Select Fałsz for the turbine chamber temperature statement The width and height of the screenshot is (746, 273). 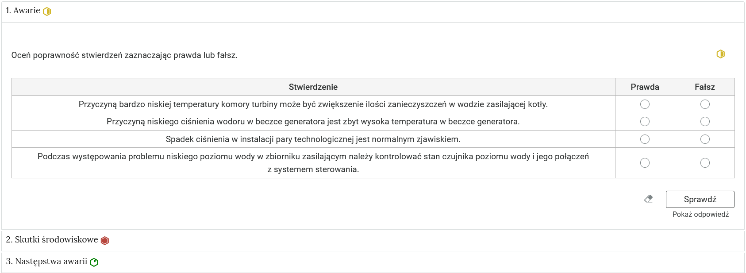704,104
